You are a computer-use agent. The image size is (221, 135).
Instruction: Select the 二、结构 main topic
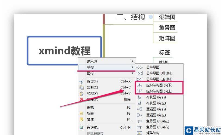point(131,17)
